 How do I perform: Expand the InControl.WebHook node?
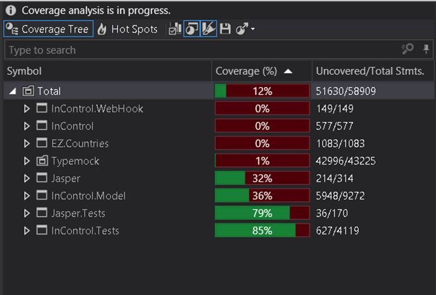(27, 109)
